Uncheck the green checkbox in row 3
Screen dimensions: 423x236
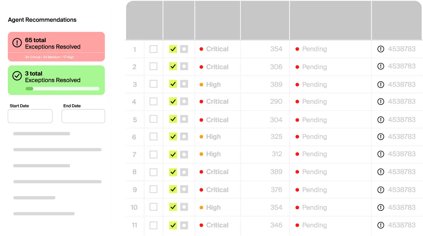click(173, 84)
